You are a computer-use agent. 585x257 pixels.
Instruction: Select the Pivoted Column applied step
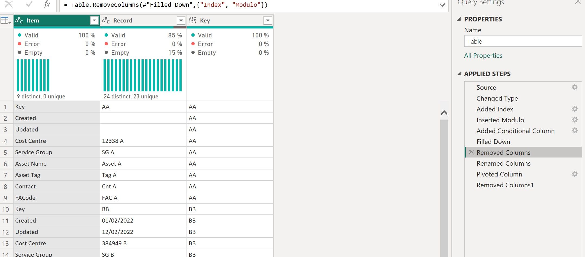523,174
